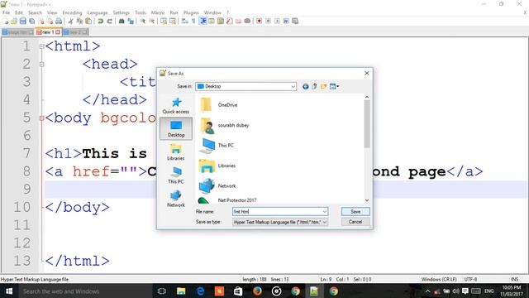The height and width of the screenshot is (298, 529).
Task: Select the OneDrive folder in the file list
Action: (x=218, y=105)
